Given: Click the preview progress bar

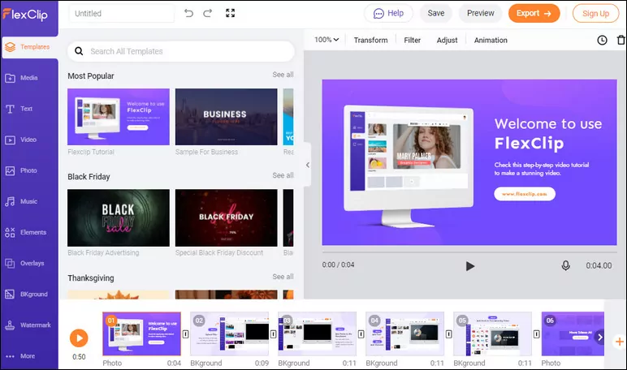Looking at the screenshot, I should (469, 252).
